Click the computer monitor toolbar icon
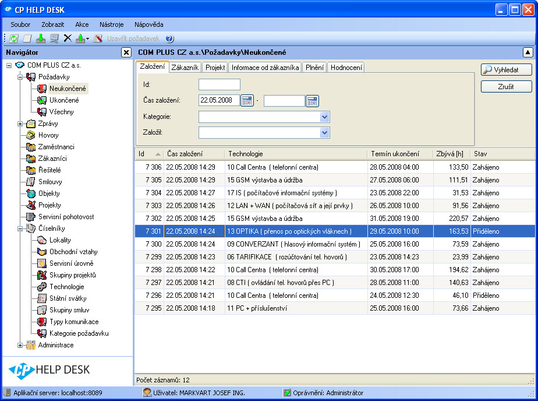This screenshot has height=401, width=538. pos(54,38)
